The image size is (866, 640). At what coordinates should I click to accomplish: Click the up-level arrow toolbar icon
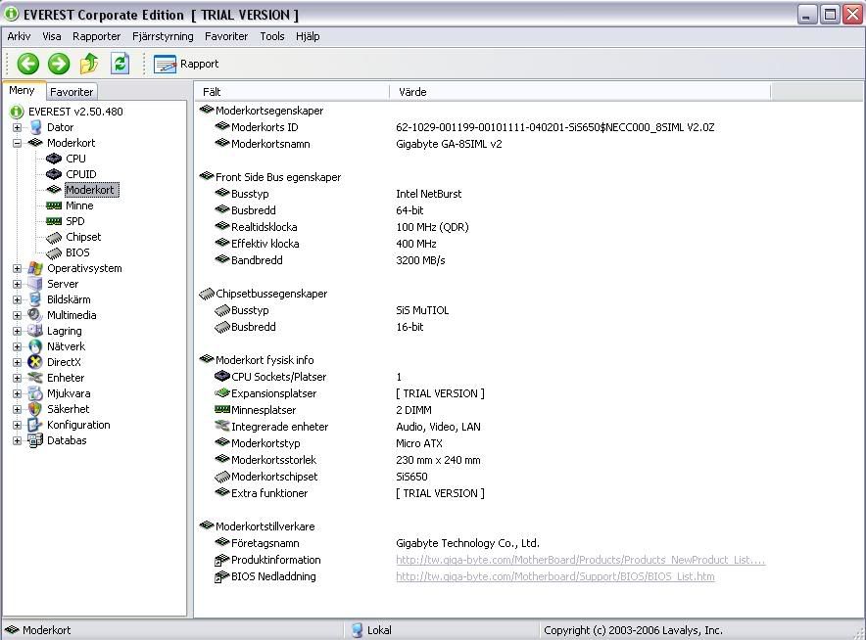coord(89,64)
